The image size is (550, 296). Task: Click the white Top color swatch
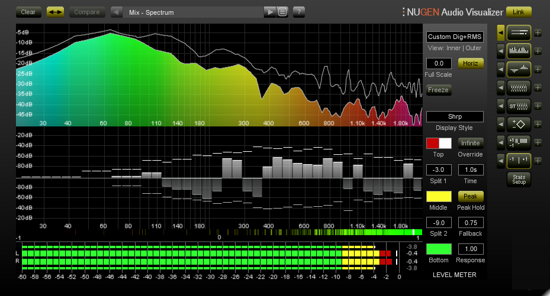(x=445, y=143)
